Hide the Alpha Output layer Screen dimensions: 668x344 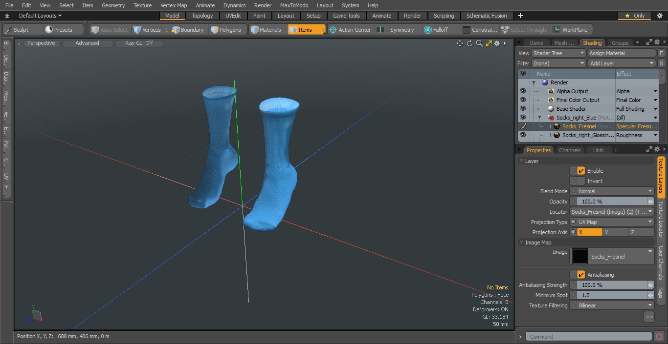pos(523,91)
